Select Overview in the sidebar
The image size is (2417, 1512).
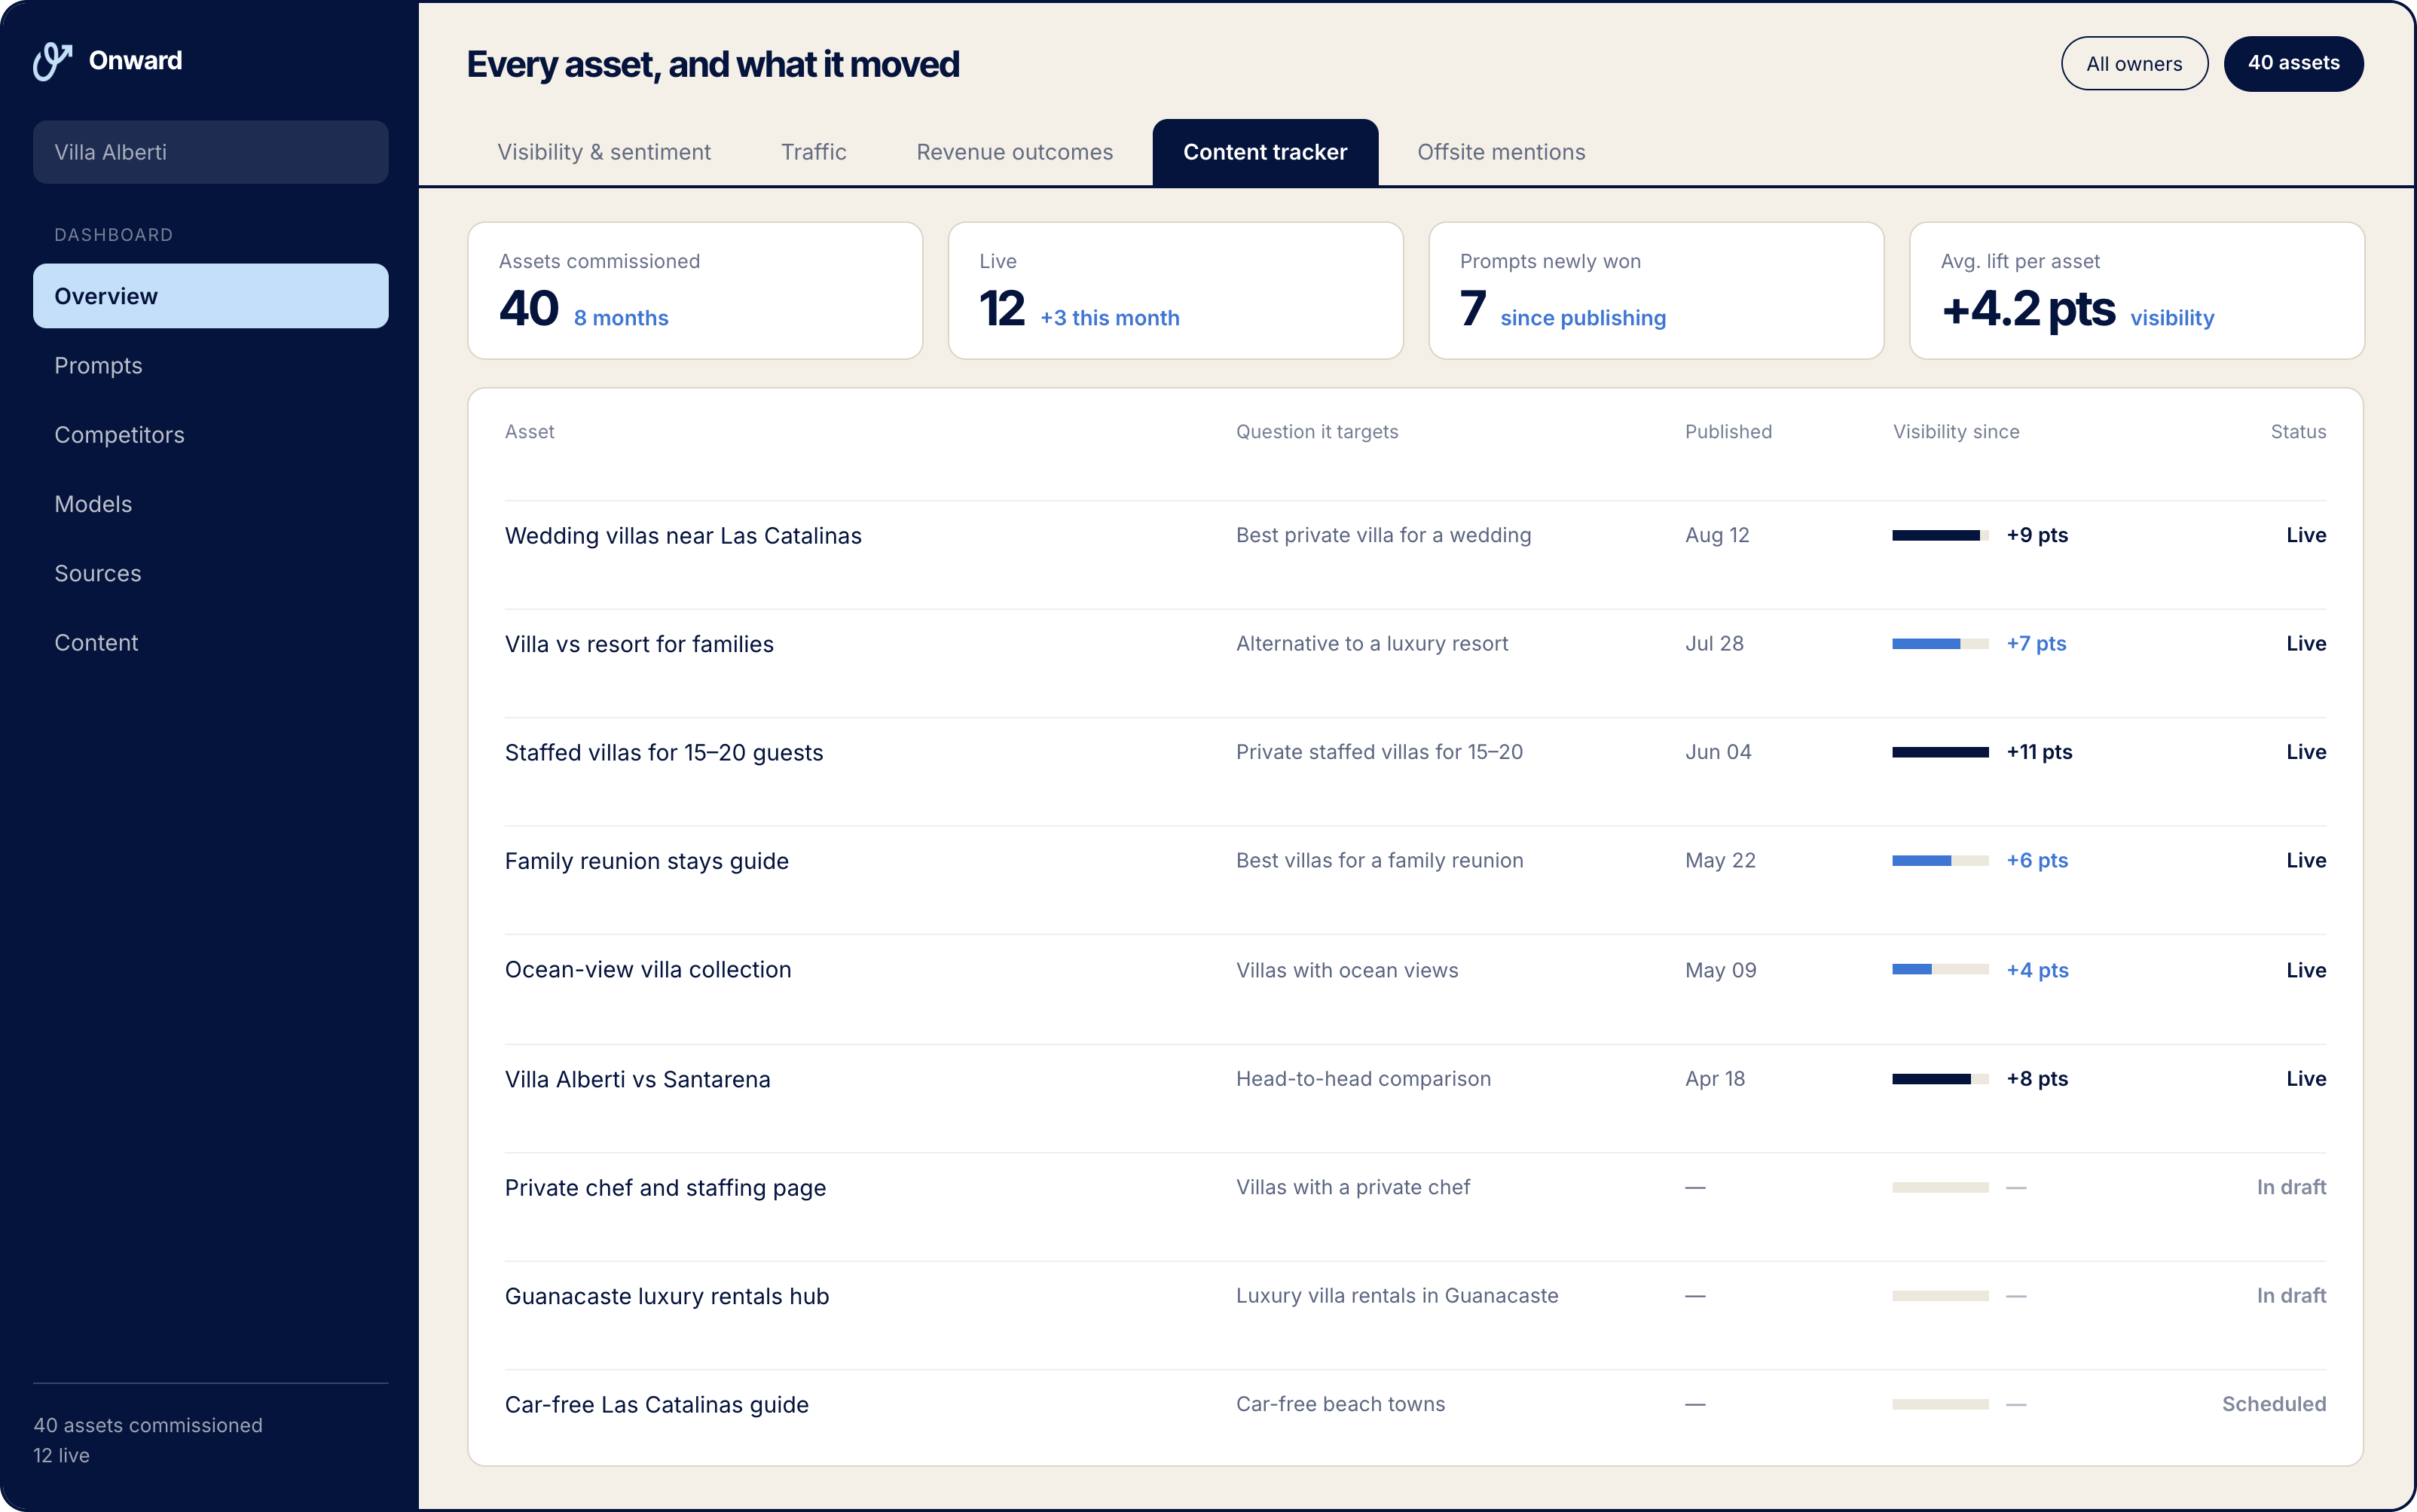pos(210,296)
